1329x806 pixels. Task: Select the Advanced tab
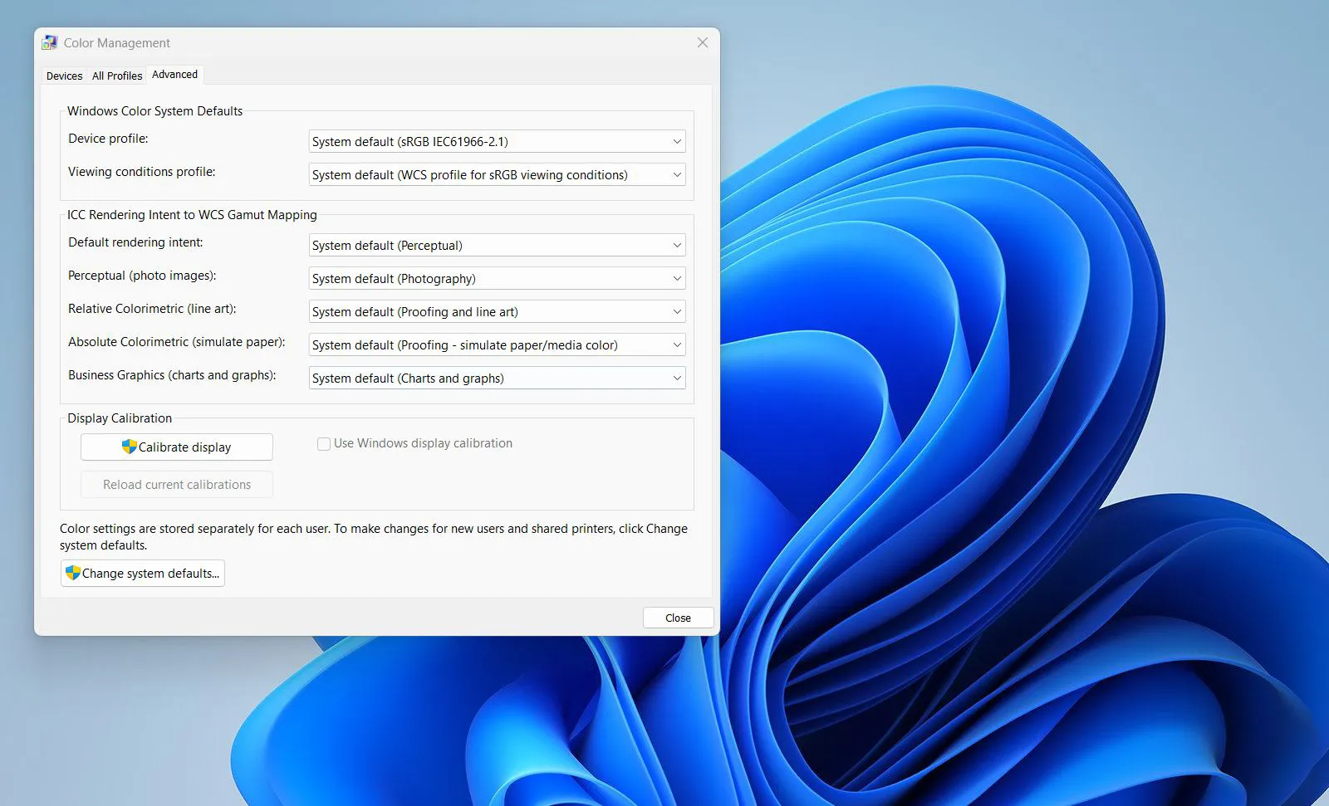pyautogui.click(x=174, y=74)
